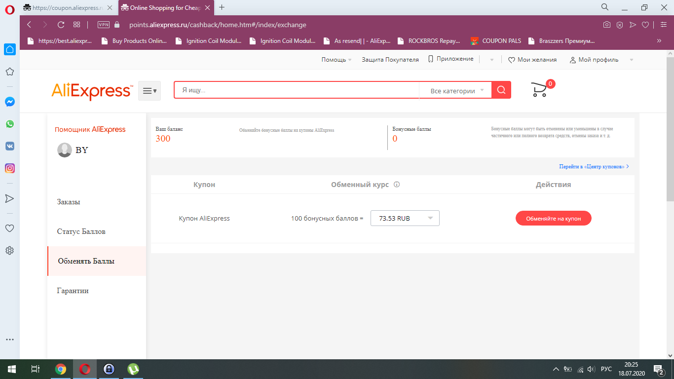Open Приложение mobile app link
Viewport: 674px width, 379px height.
(x=450, y=59)
